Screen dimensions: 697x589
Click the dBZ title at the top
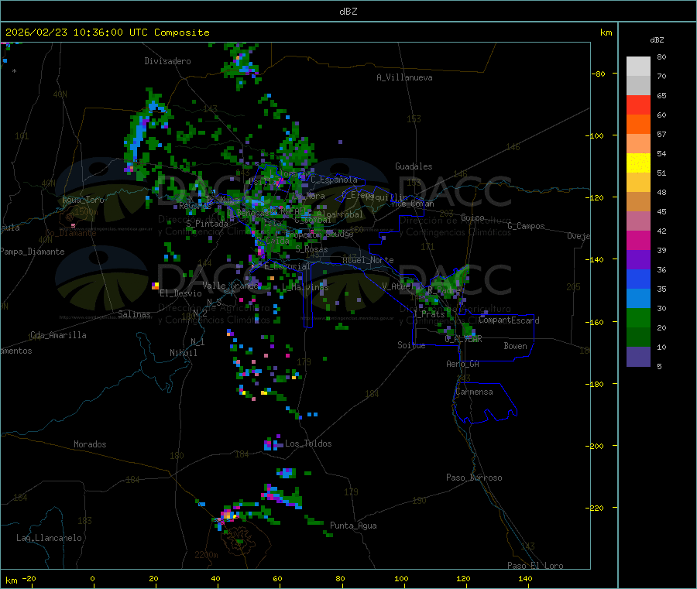(x=348, y=12)
